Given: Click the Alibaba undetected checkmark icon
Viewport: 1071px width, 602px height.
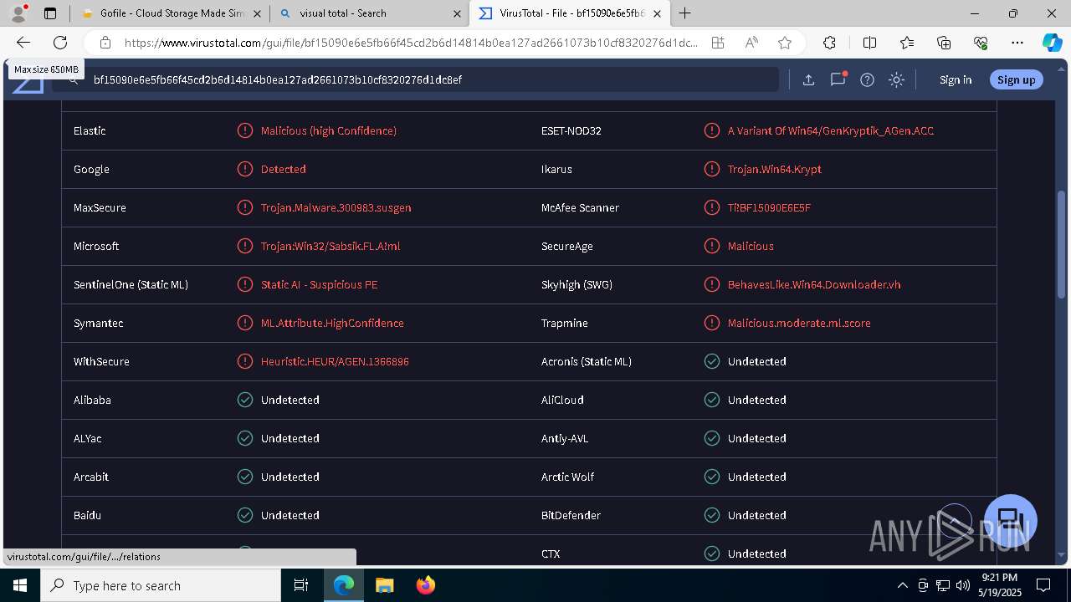Looking at the screenshot, I should click(x=245, y=400).
